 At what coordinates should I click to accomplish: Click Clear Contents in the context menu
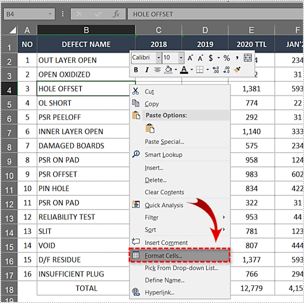(164, 192)
